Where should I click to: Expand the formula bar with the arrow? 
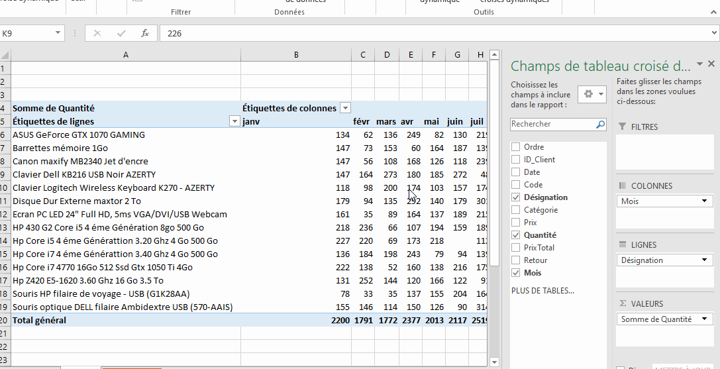click(x=714, y=32)
